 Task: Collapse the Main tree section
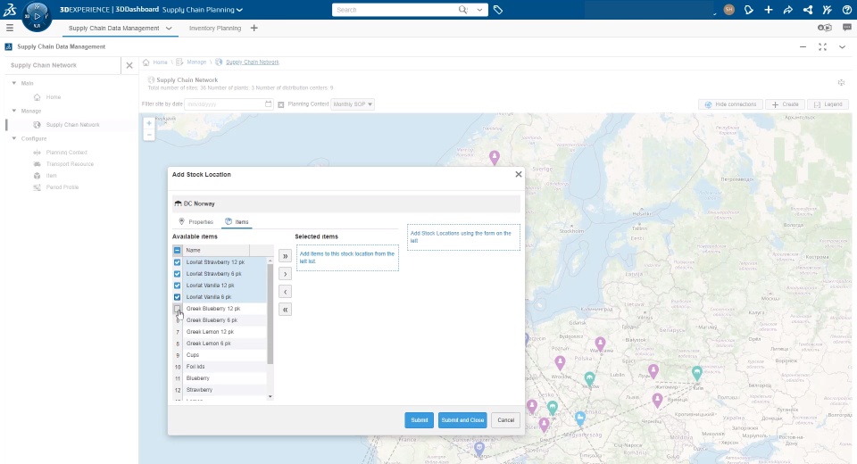pos(14,83)
